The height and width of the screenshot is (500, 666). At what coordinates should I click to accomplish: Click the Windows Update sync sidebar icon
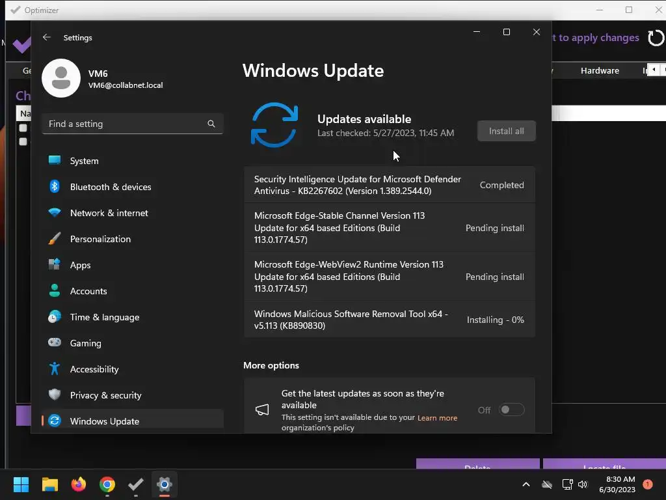(55, 421)
